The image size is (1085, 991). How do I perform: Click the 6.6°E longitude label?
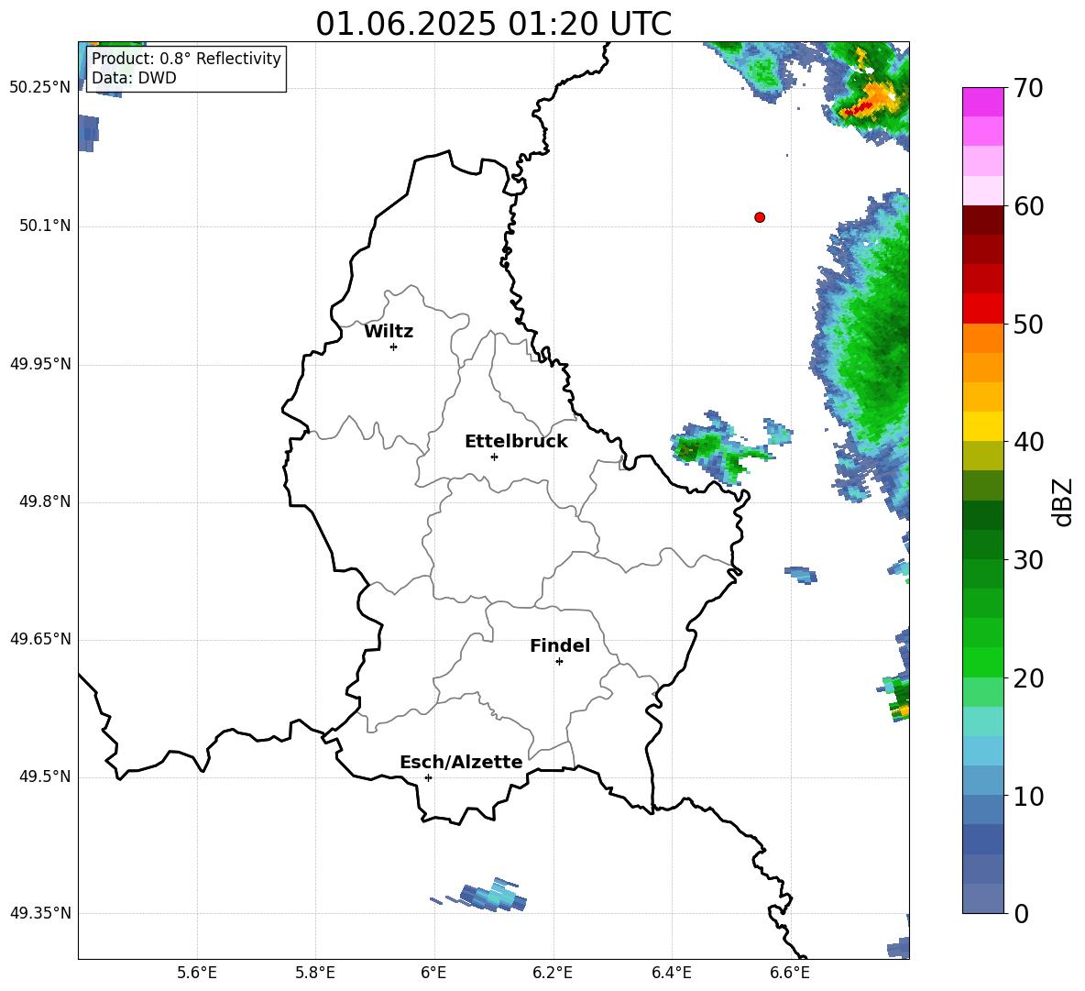(790, 973)
